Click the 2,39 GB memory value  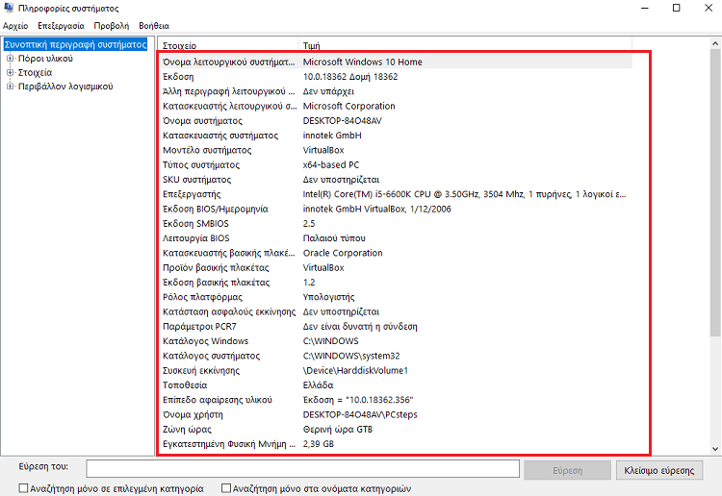coord(319,444)
